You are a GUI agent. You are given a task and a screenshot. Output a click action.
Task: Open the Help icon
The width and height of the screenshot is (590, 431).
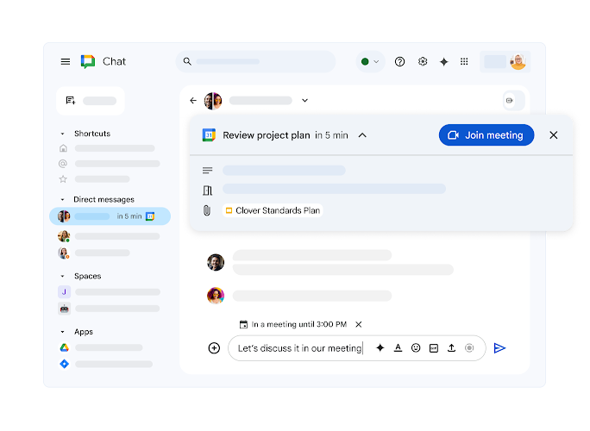[x=399, y=61]
